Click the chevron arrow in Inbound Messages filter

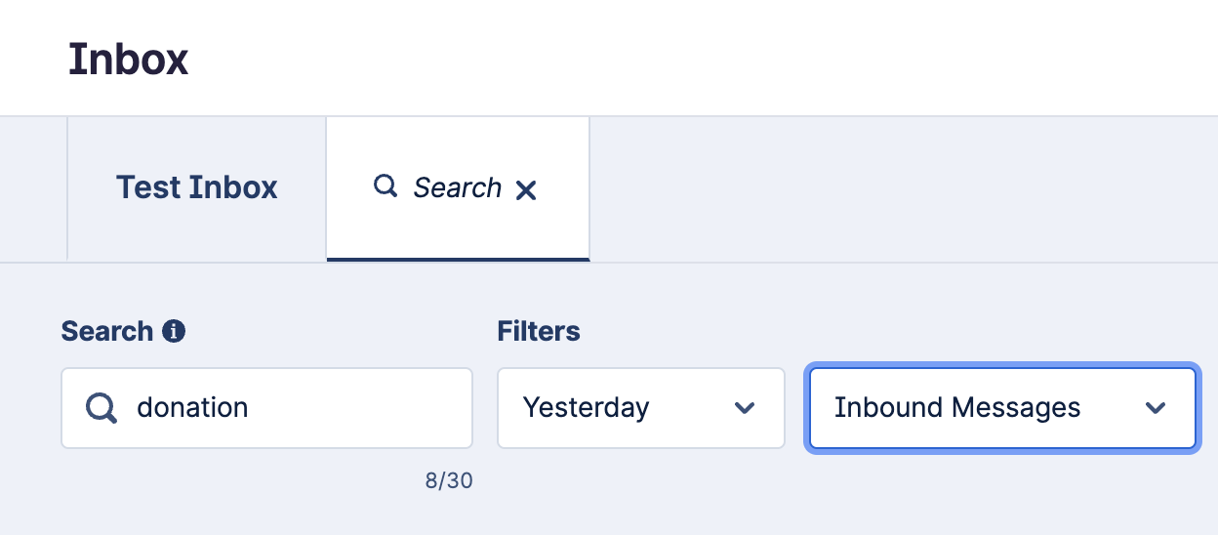tap(1156, 408)
